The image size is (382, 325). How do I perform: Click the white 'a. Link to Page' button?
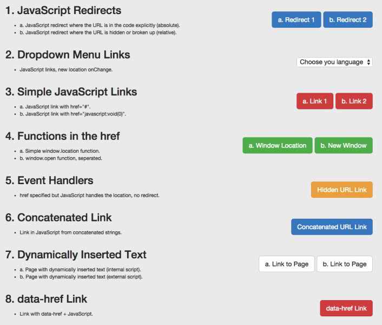[287, 264]
